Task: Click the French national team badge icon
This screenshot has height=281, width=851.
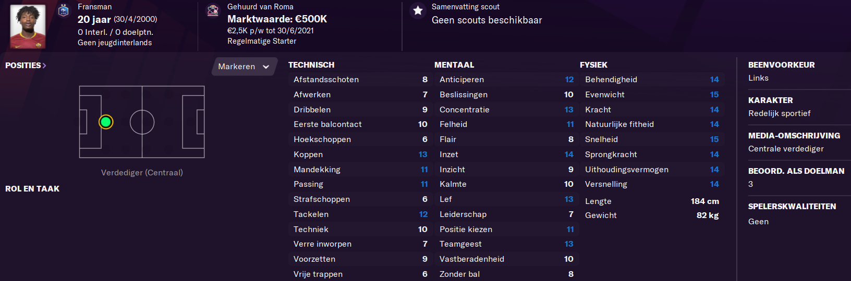Action: point(64,10)
